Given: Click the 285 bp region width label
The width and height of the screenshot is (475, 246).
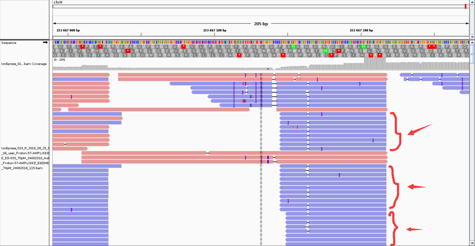Looking at the screenshot, I should coord(261,24).
